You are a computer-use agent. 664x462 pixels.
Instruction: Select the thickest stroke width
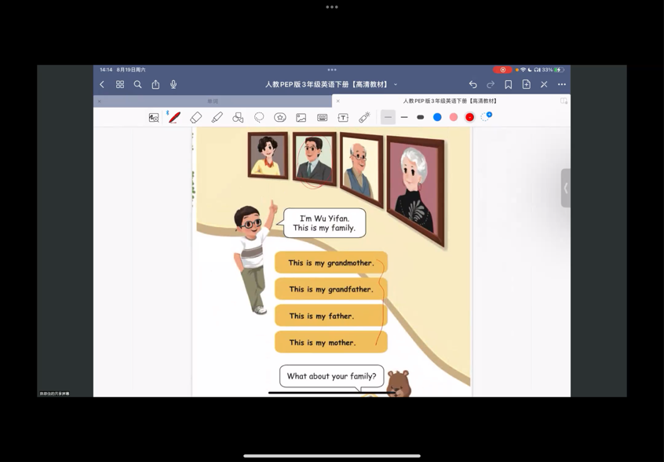(421, 117)
